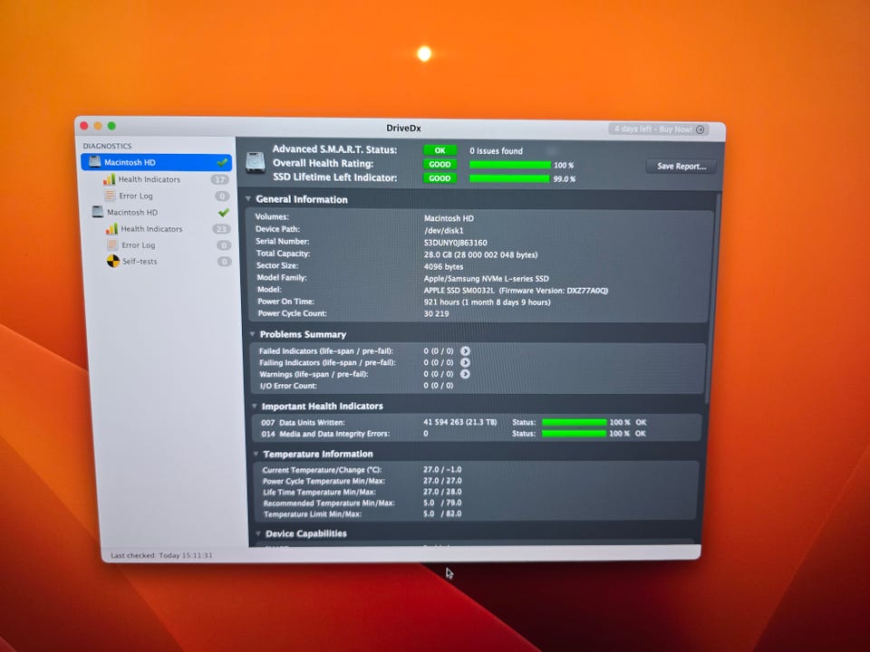Click the Save Report button
The height and width of the screenshot is (652, 870).
pos(681,167)
